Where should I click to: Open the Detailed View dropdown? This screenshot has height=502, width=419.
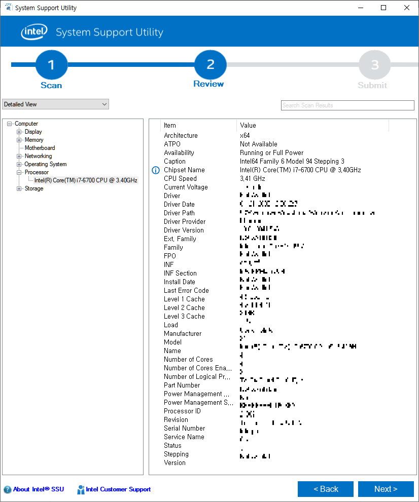[55, 104]
